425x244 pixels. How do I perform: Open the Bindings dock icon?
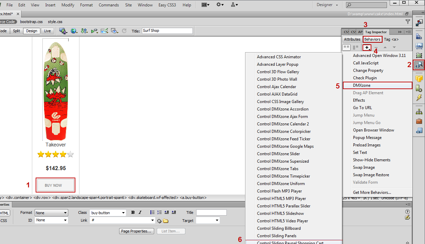419,88
